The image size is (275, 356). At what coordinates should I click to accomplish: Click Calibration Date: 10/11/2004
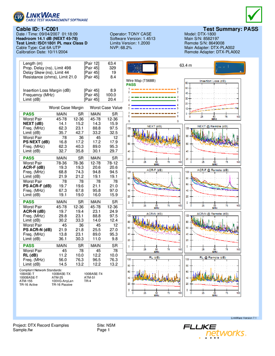42,52
